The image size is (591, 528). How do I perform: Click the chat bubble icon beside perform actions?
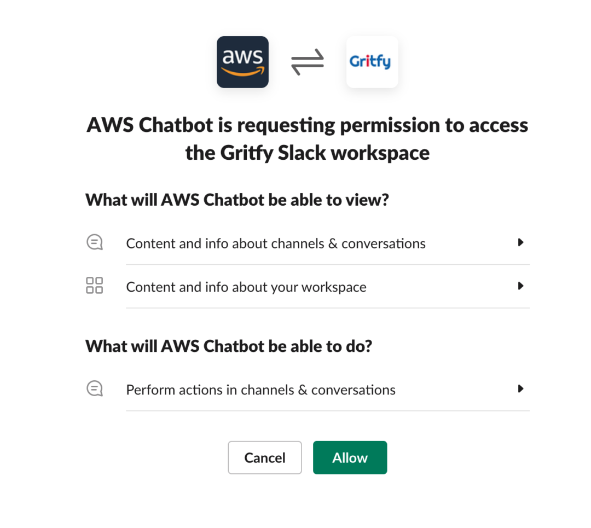click(x=94, y=388)
